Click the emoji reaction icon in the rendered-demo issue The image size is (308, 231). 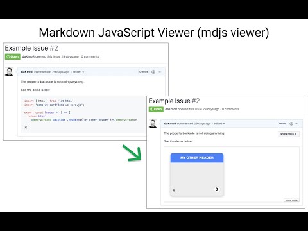click(x=291, y=124)
